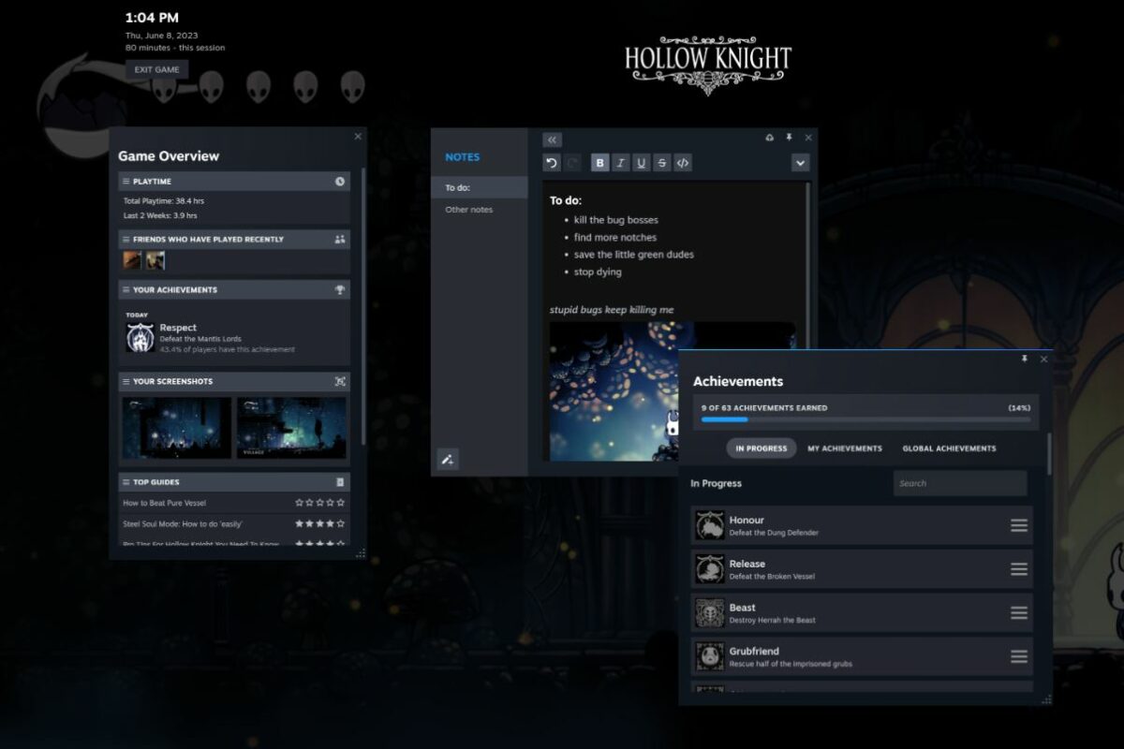
Task: Select the underline formatting tool
Action: [x=641, y=163]
